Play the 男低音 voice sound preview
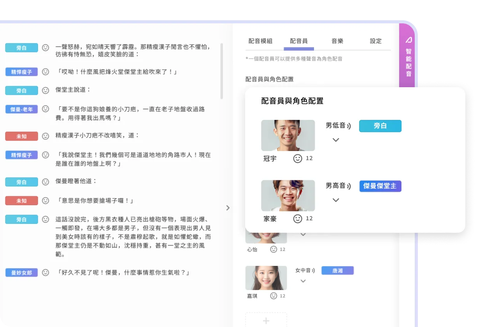 (x=349, y=126)
